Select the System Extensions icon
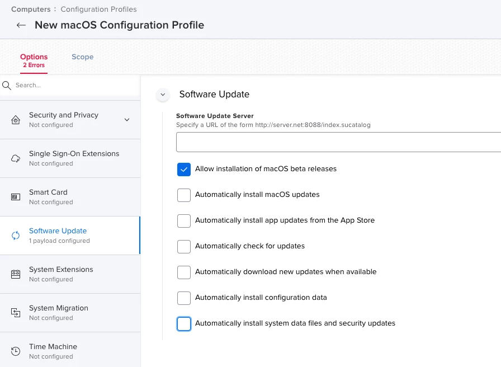 point(16,274)
